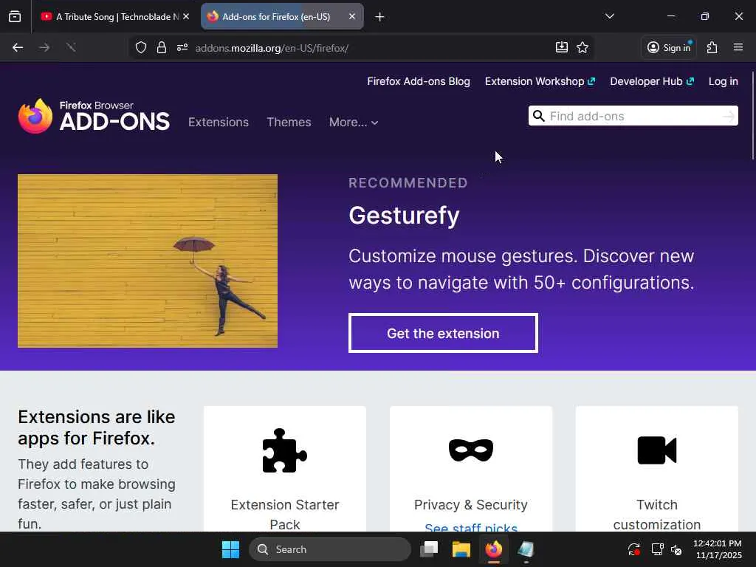Open File Explorer from the taskbar
This screenshot has height=567, width=756.
(461, 549)
